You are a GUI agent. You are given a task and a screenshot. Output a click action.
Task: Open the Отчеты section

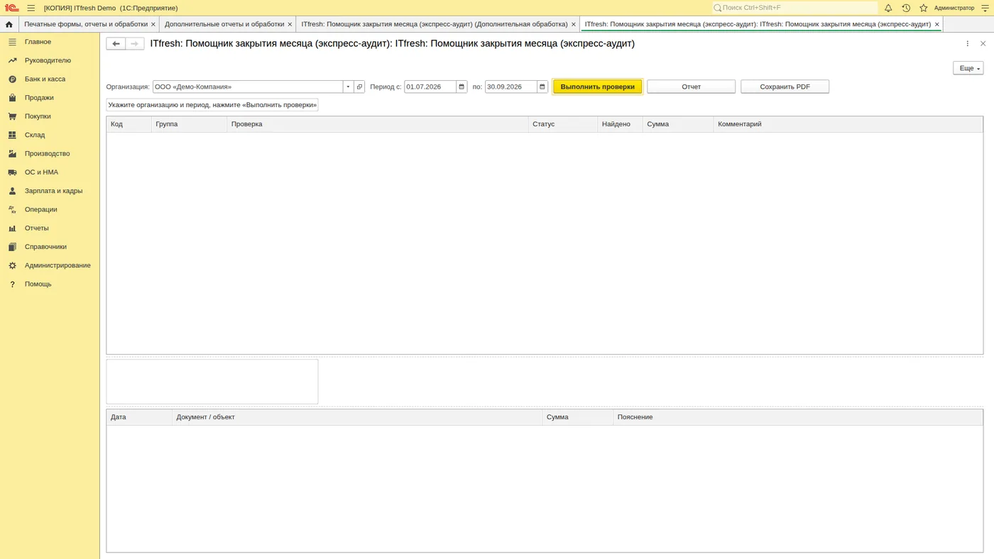[37, 228]
